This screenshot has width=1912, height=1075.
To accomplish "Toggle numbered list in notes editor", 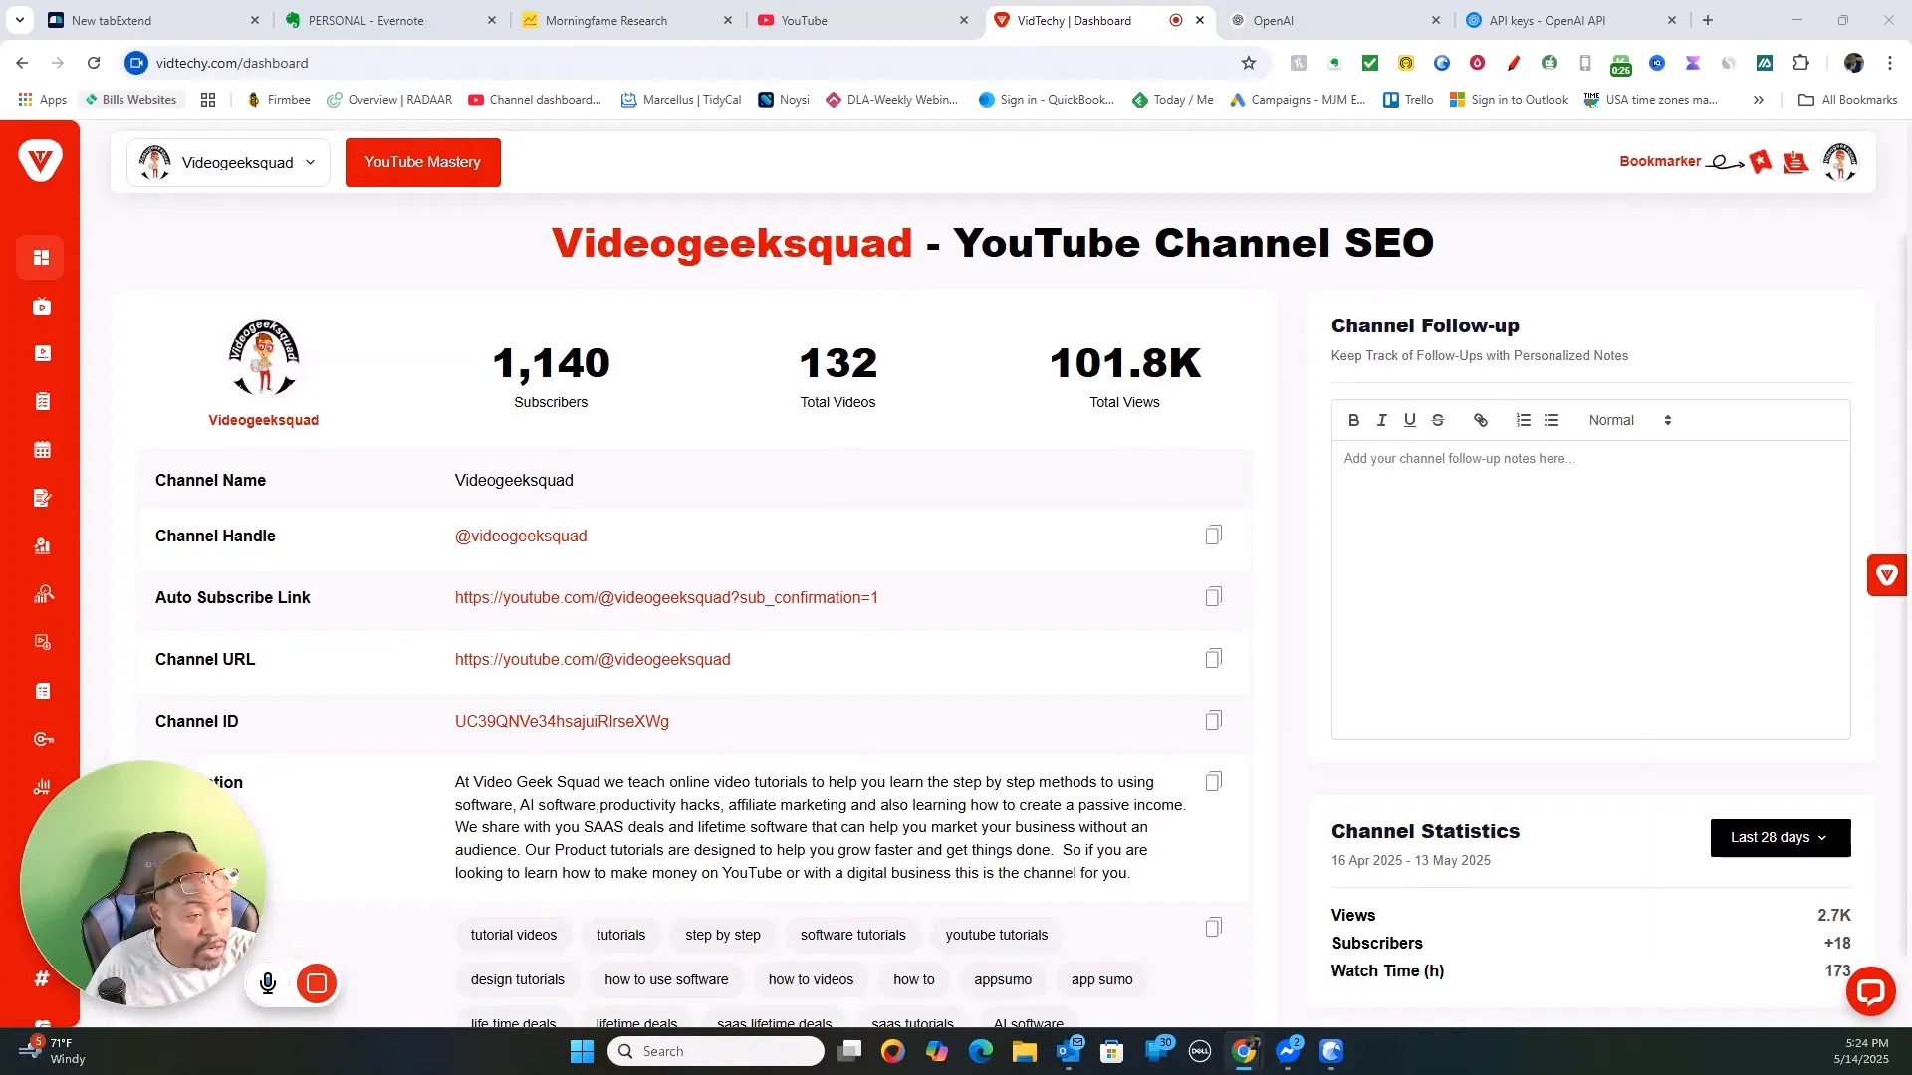I will point(1523,420).
